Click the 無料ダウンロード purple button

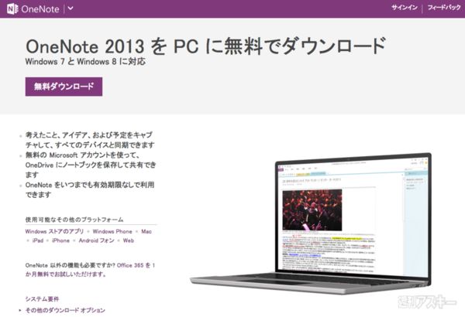click(x=64, y=87)
